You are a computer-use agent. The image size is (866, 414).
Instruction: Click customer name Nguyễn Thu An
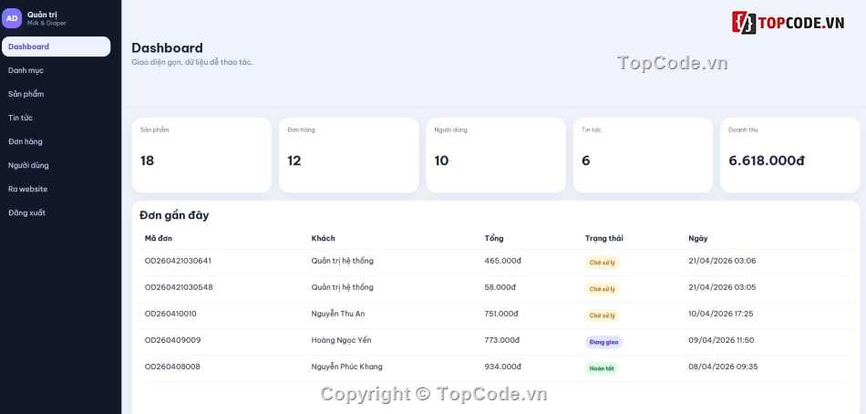(338, 314)
